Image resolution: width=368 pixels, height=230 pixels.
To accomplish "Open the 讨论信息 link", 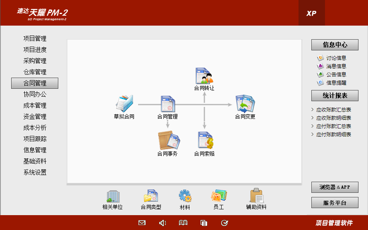I will tap(336, 58).
